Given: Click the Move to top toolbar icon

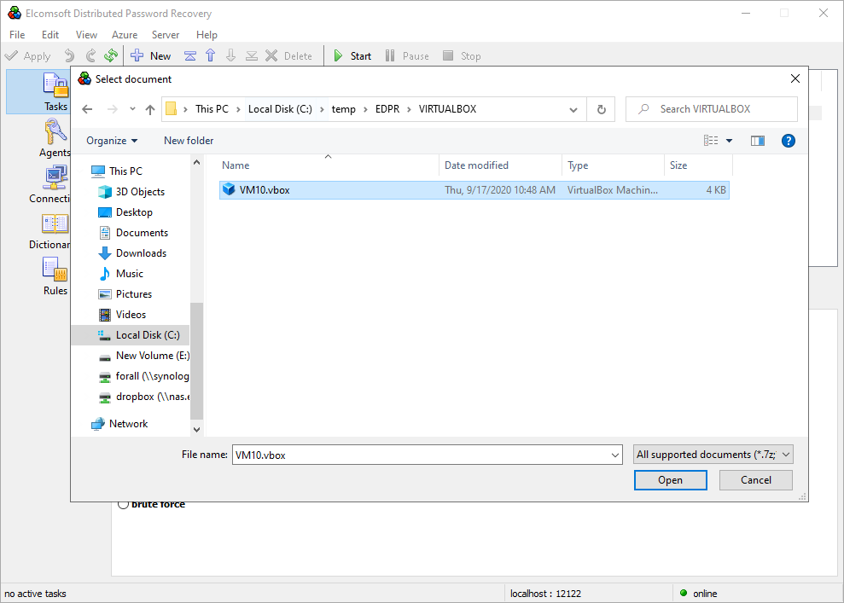Looking at the screenshot, I should click(190, 56).
